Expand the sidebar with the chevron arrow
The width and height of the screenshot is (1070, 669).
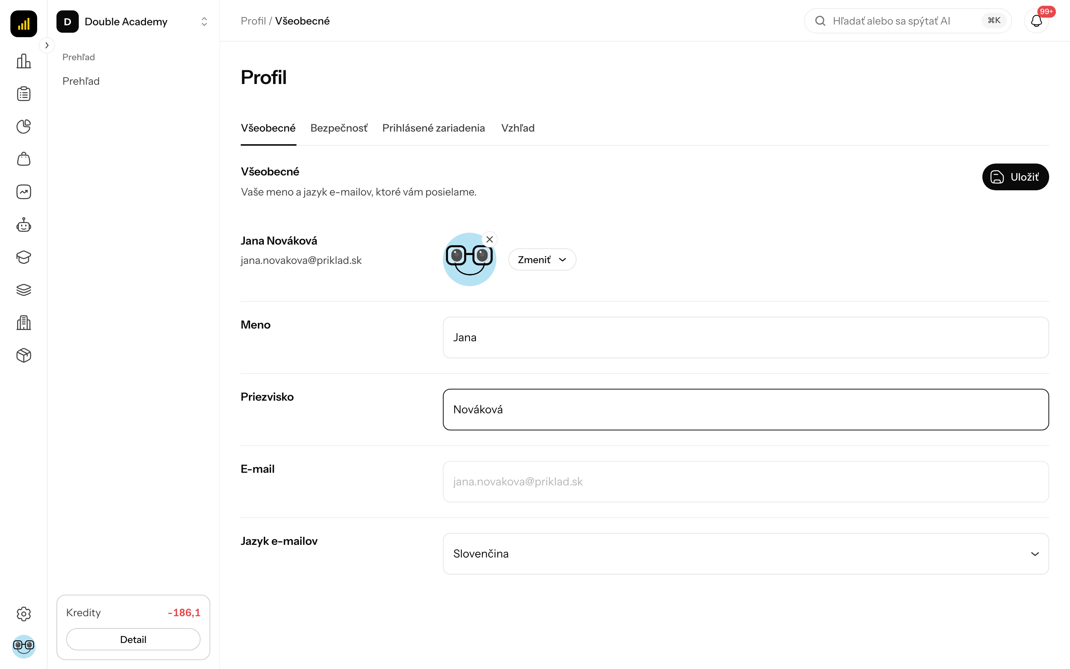tap(47, 45)
